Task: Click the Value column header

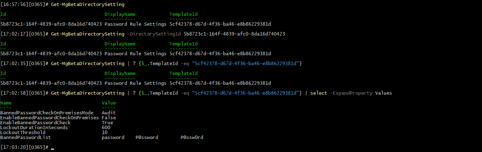Action: (x=109, y=103)
